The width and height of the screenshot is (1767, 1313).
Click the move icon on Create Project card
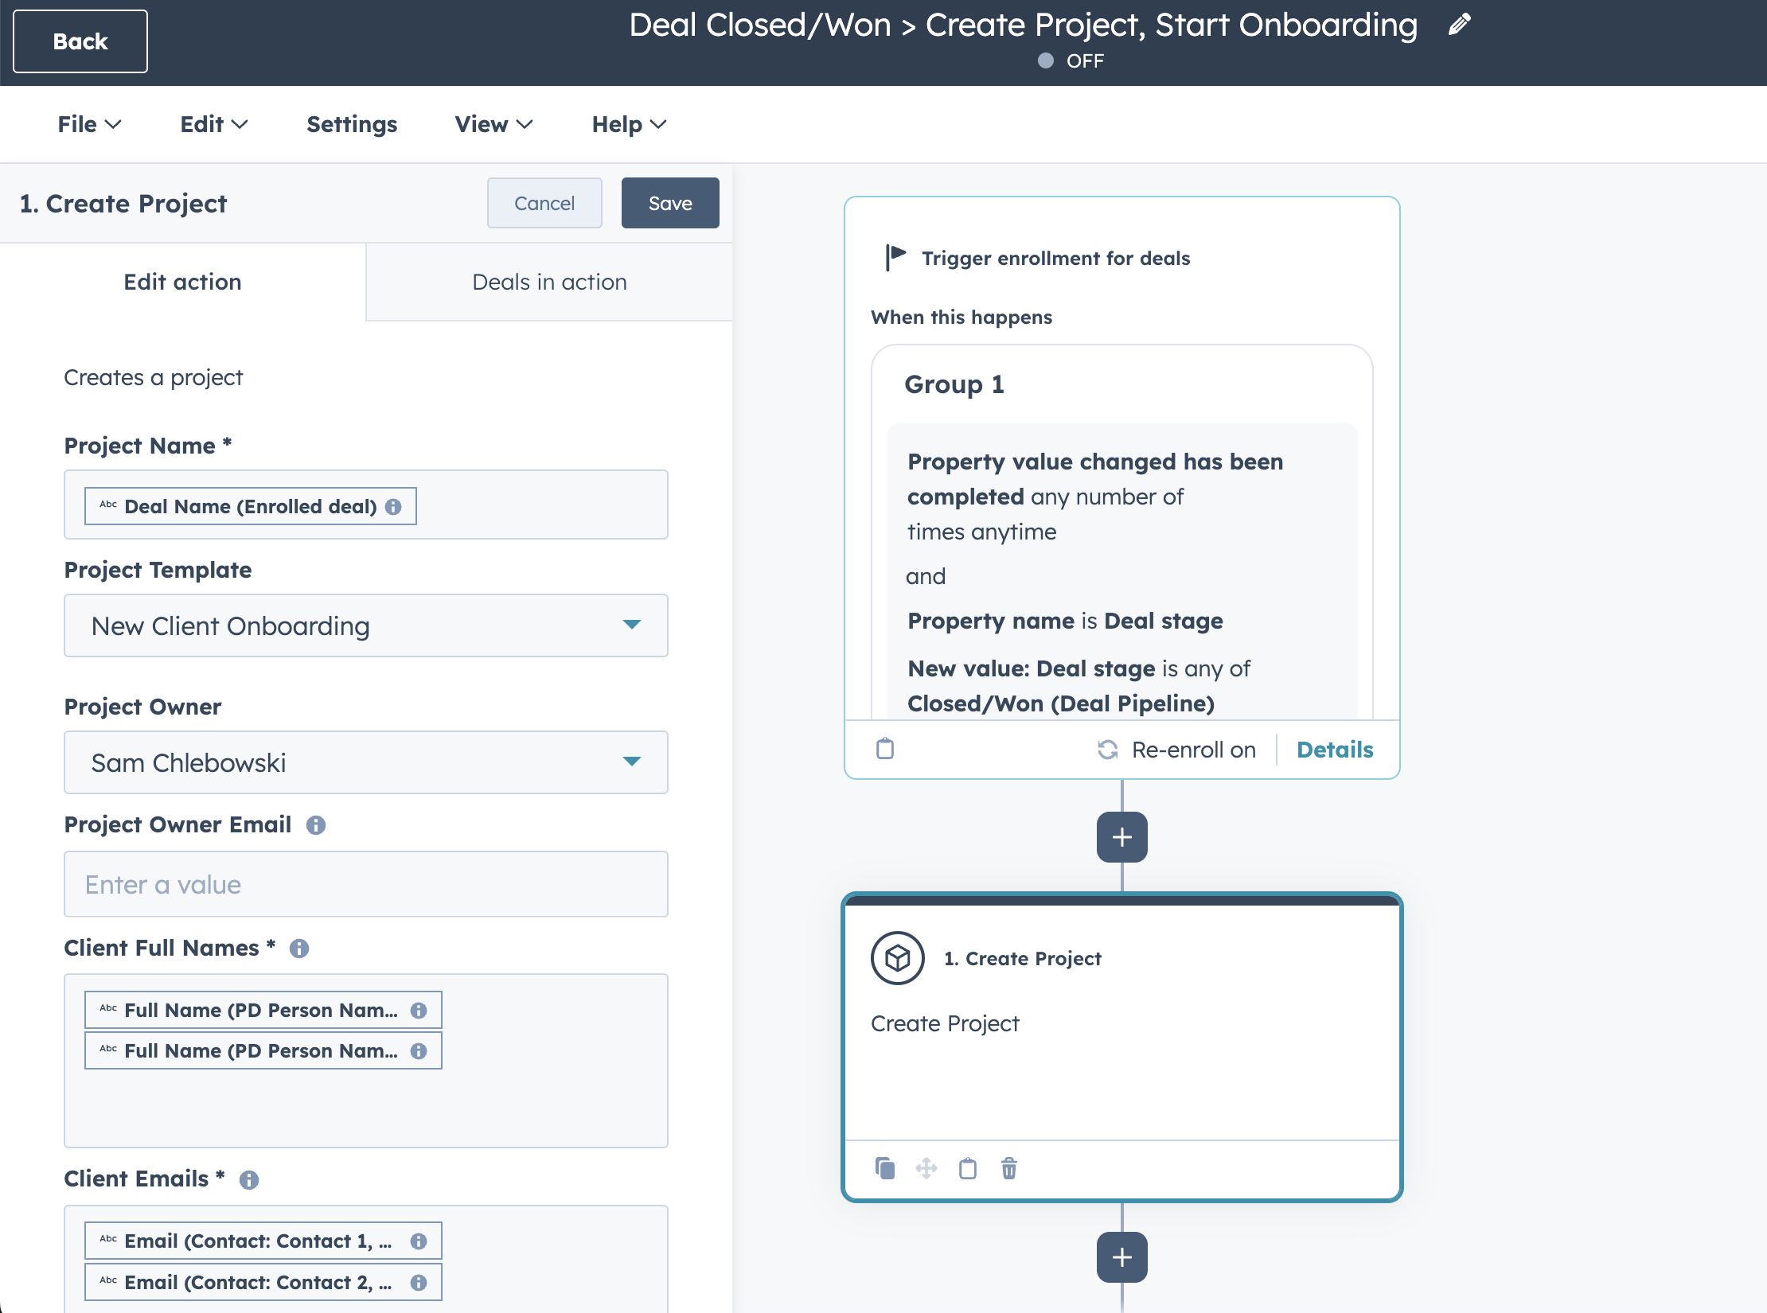926,1168
